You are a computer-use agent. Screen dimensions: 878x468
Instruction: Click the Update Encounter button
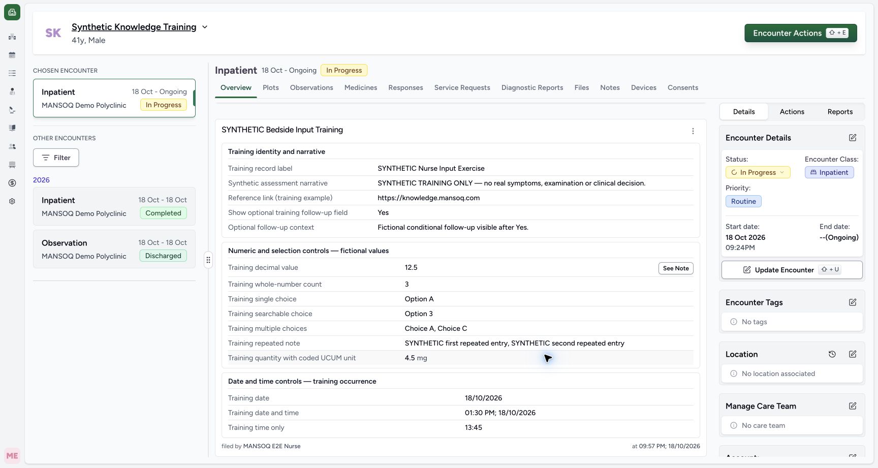point(792,270)
